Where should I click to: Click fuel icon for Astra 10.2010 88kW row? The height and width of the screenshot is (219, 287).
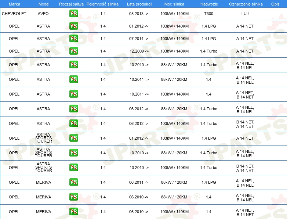73,65
